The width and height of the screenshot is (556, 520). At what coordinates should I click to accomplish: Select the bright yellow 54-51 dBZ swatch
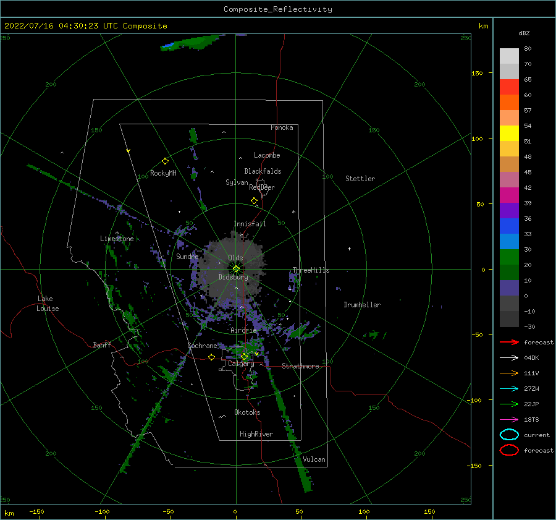[509, 134]
